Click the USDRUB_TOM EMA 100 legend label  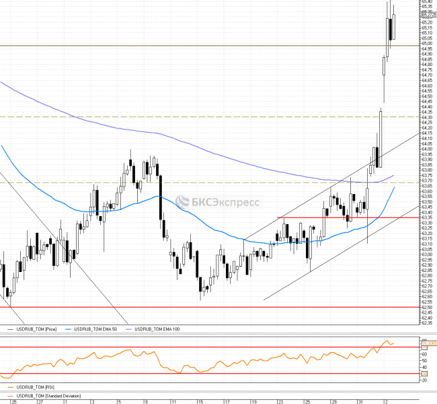(x=159, y=329)
